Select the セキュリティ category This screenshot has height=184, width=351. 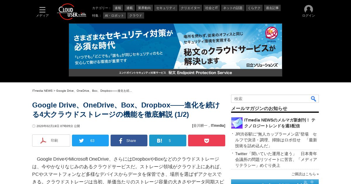[166, 8]
